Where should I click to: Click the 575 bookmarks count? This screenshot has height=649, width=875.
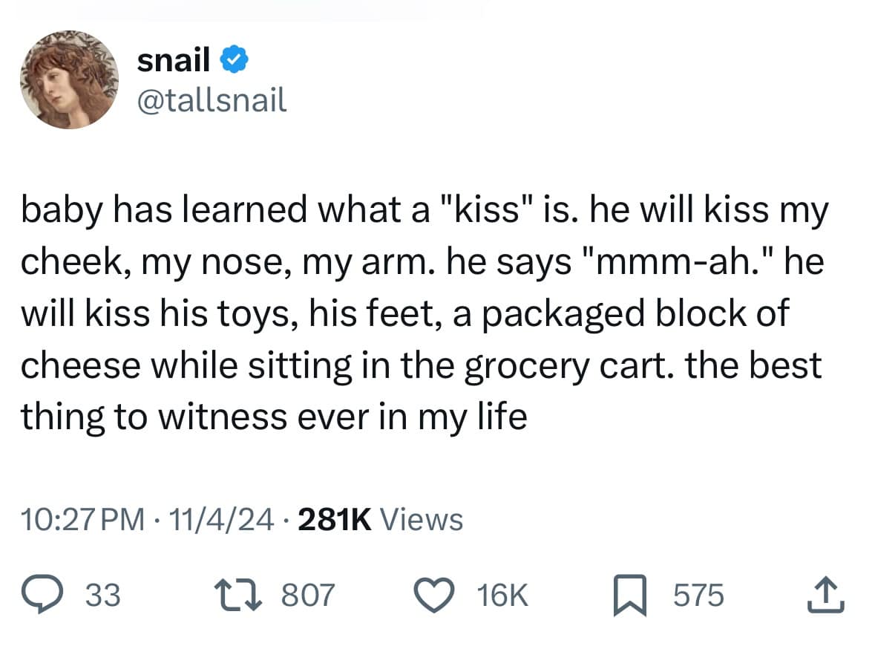[698, 596]
